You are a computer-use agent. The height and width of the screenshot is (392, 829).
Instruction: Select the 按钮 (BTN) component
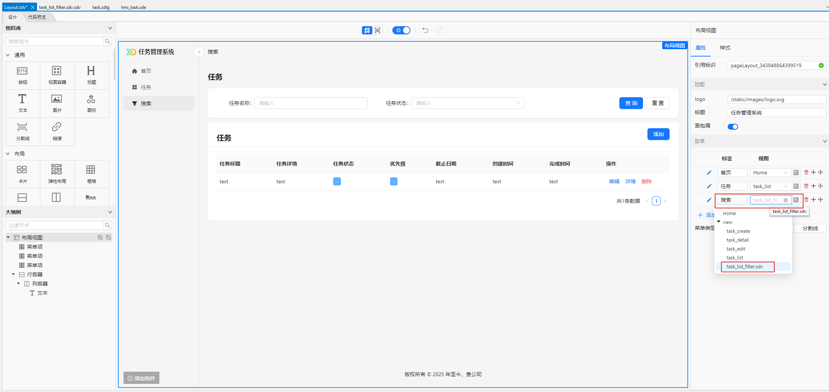tap(23, 75)
